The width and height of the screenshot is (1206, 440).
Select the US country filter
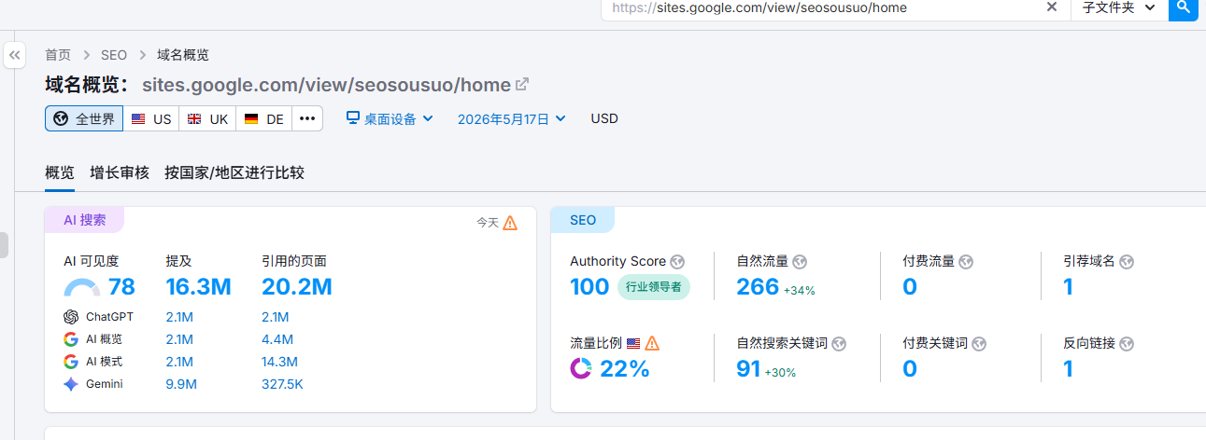coord(151,118)
